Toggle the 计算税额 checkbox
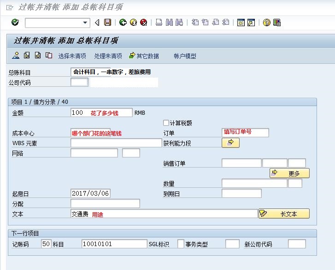The height and width of the screenshot is (270, 335). click(166, 123)
